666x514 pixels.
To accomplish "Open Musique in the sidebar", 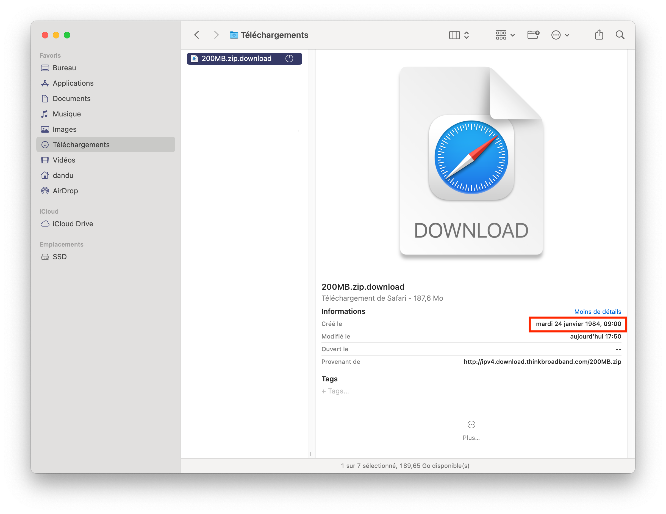I will pos(106,114).
